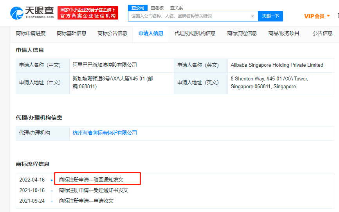Click the 商标流程信息 section heading
This screenshot has width=339, height=212.
pos(32,164)
